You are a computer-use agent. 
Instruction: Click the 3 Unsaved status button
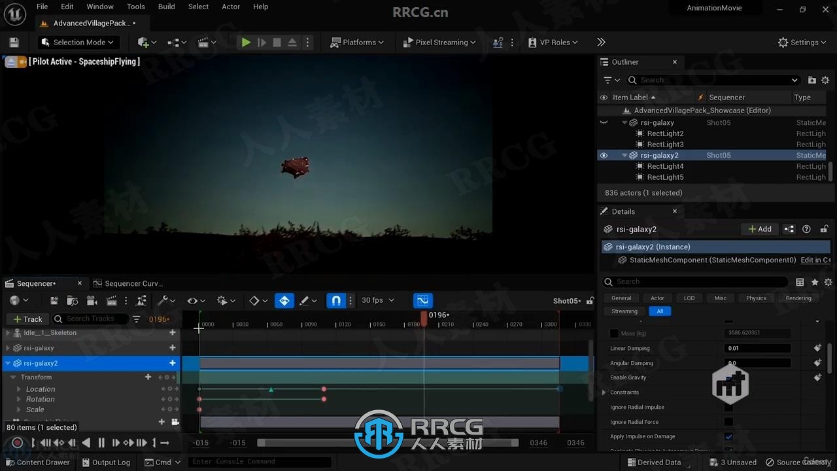[x=733, y=462]
